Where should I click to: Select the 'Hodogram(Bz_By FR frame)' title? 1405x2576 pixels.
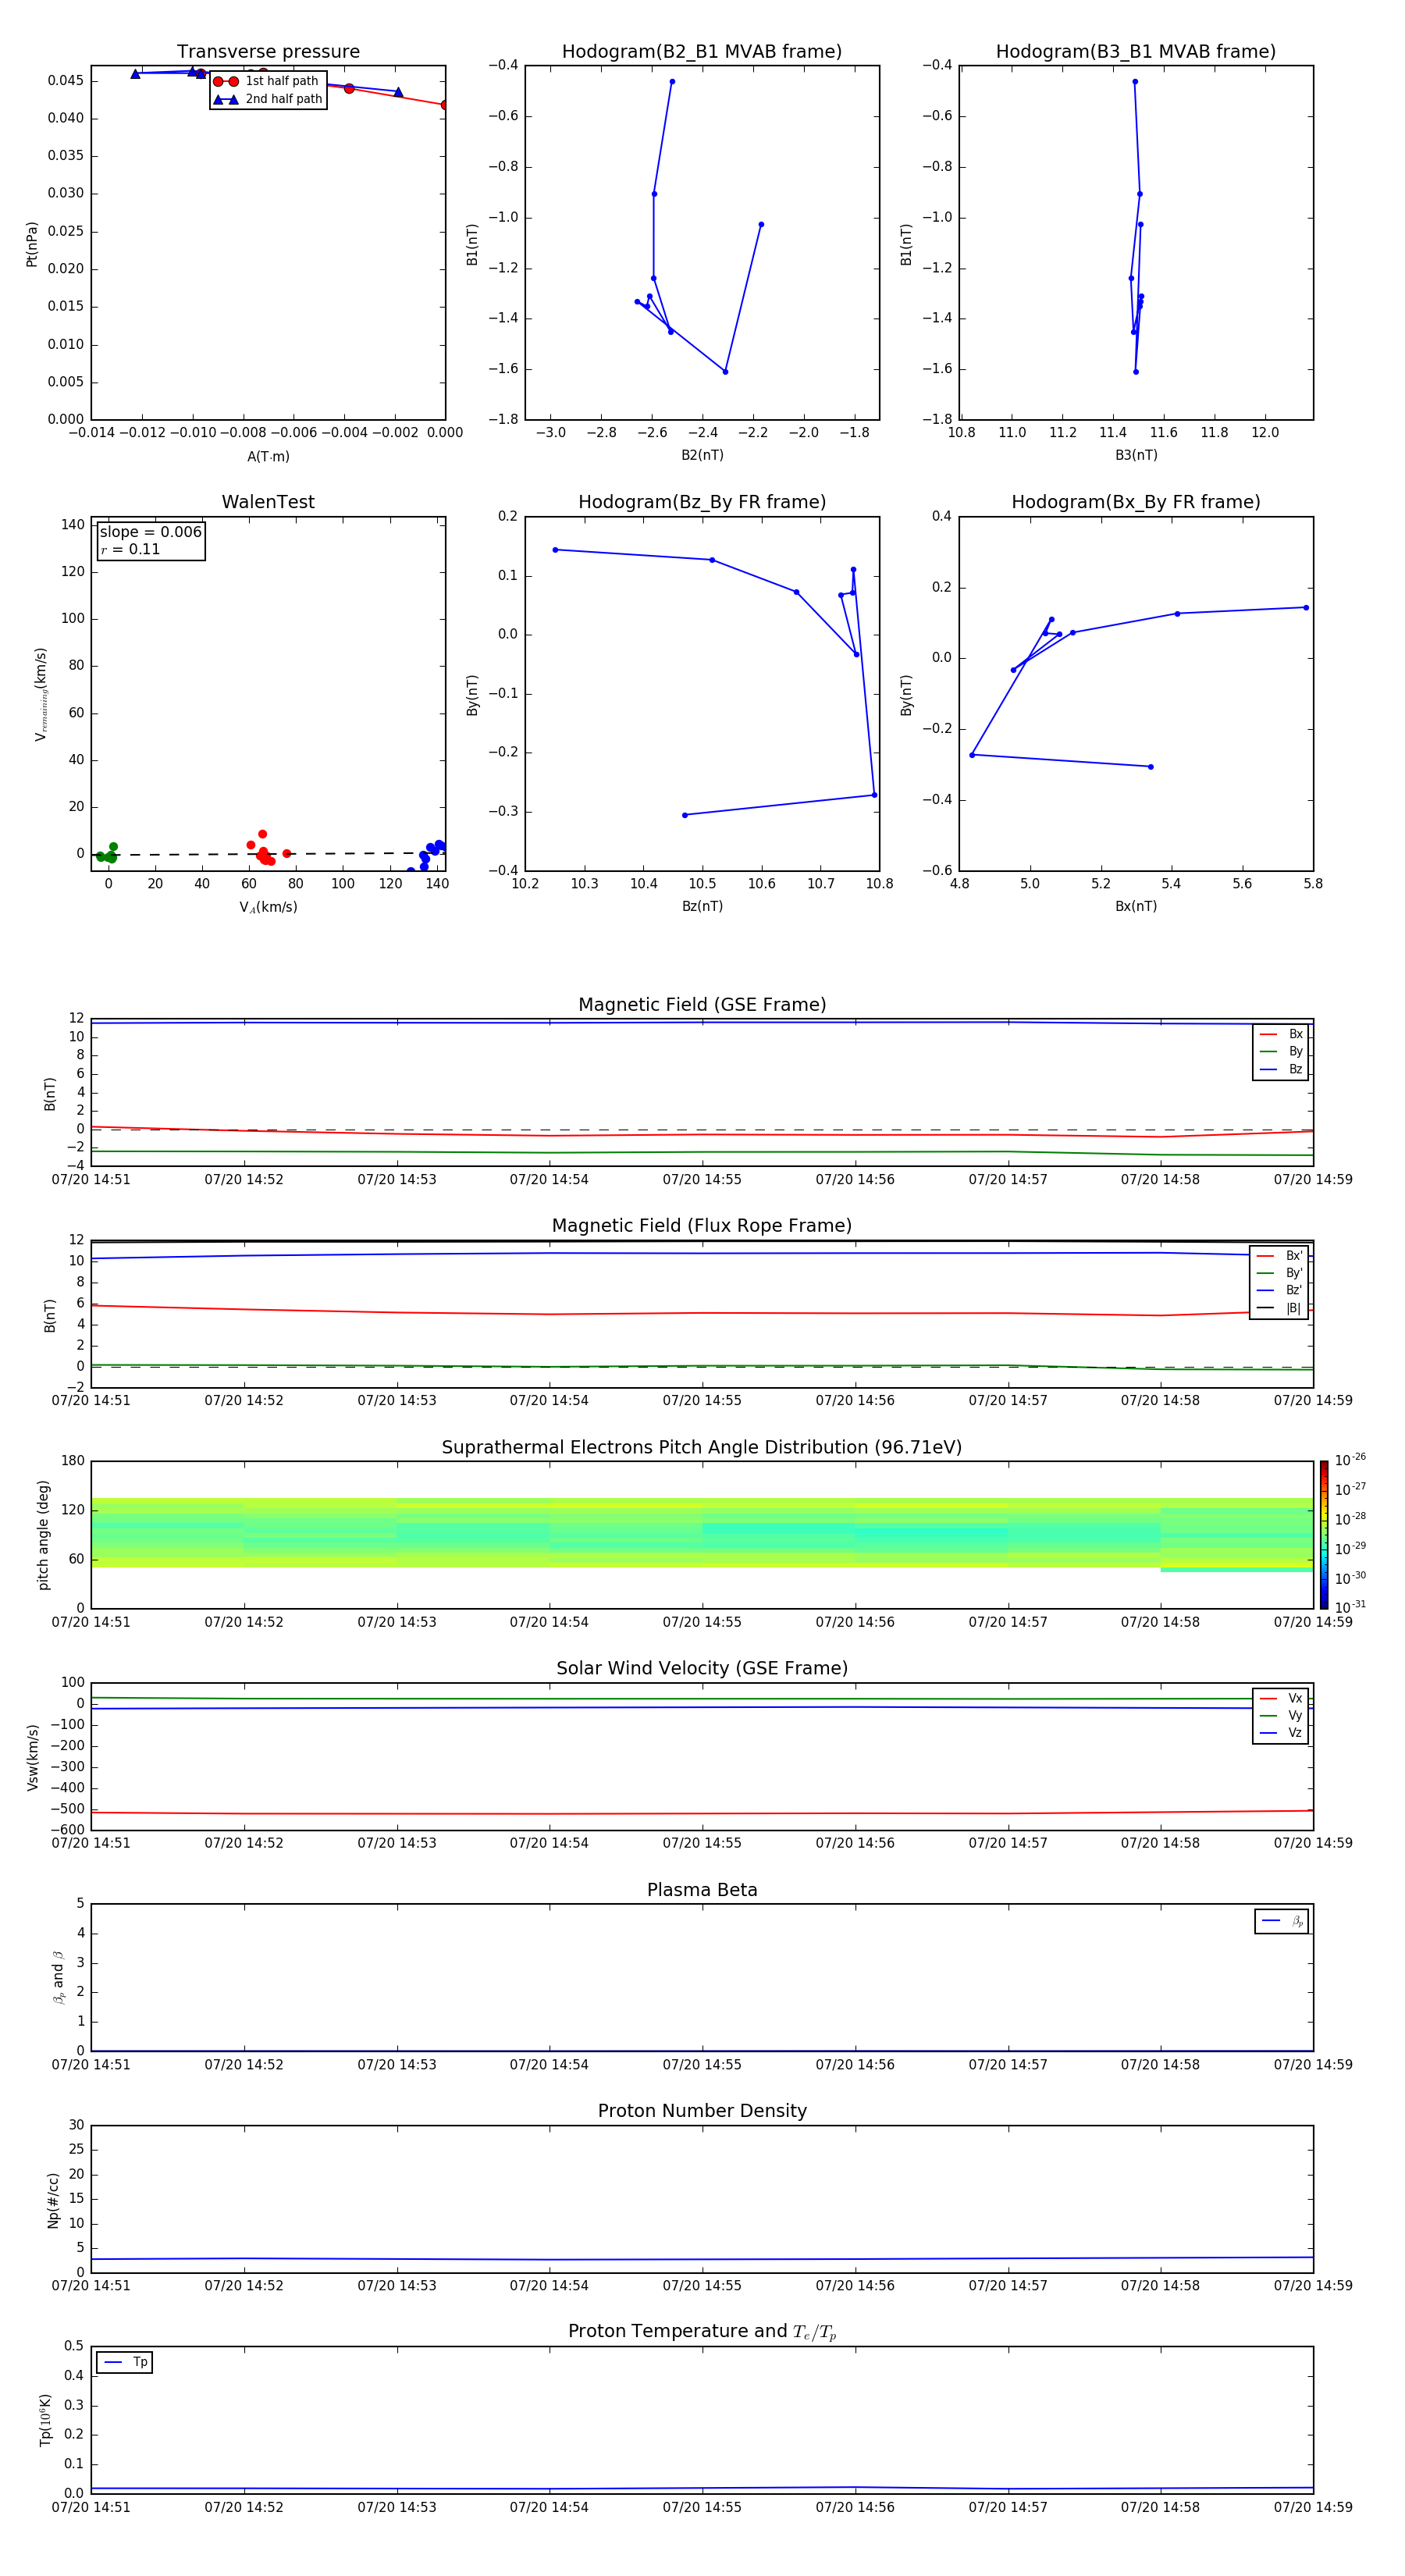[702, 502]
